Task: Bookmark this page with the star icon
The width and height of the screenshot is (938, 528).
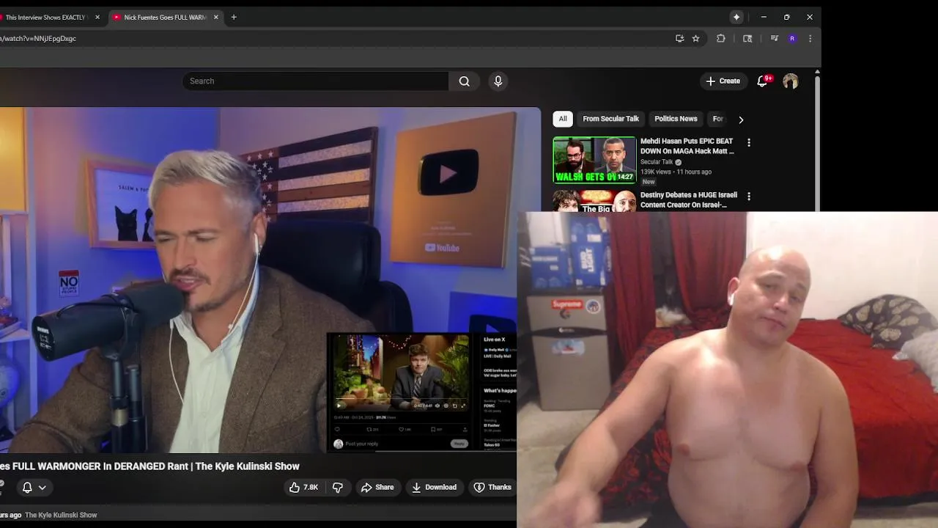Action: coord(695,38)
